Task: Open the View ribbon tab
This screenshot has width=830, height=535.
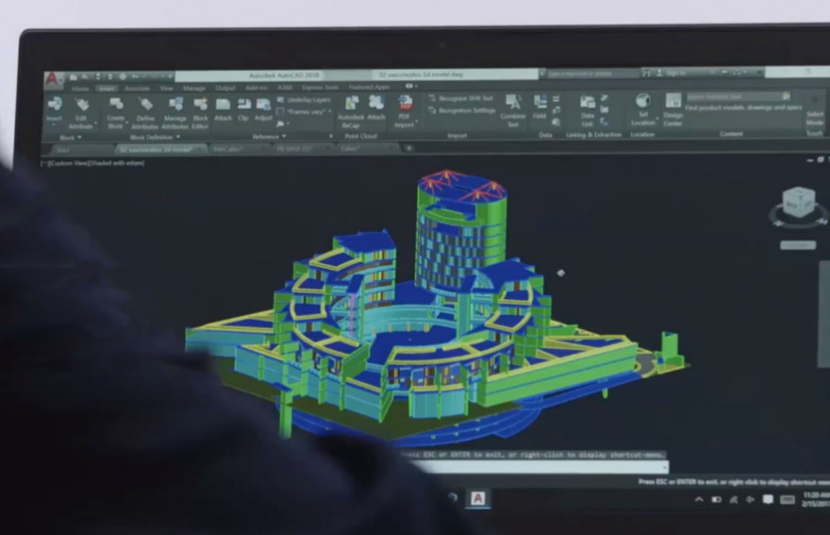Action: [x=166, y=89]
